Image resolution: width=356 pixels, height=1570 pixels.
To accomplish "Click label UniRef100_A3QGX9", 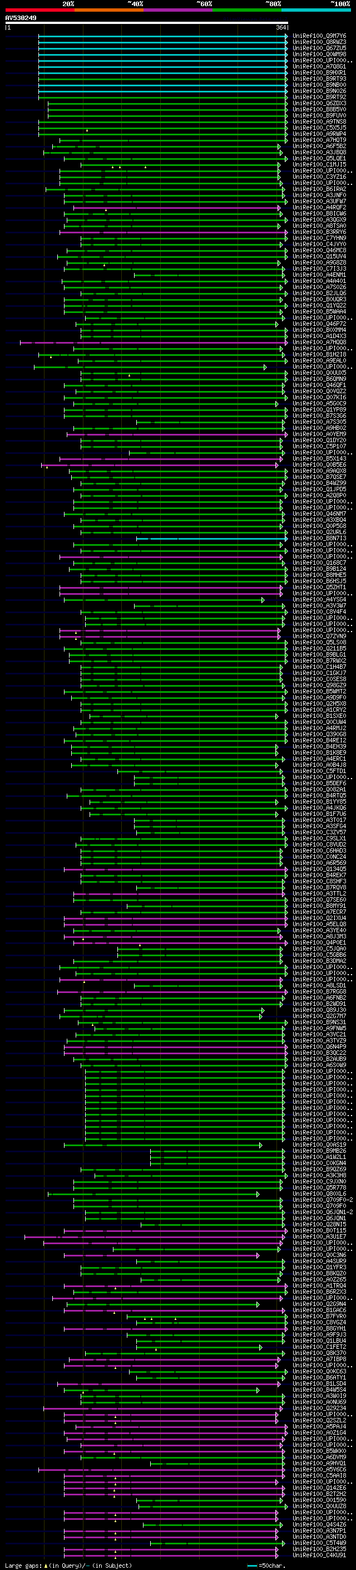I will coord(319,219).
